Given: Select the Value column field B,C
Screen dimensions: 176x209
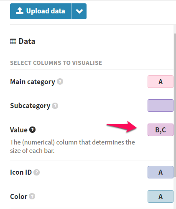Looking at the screenshot, I should (161, 130).
